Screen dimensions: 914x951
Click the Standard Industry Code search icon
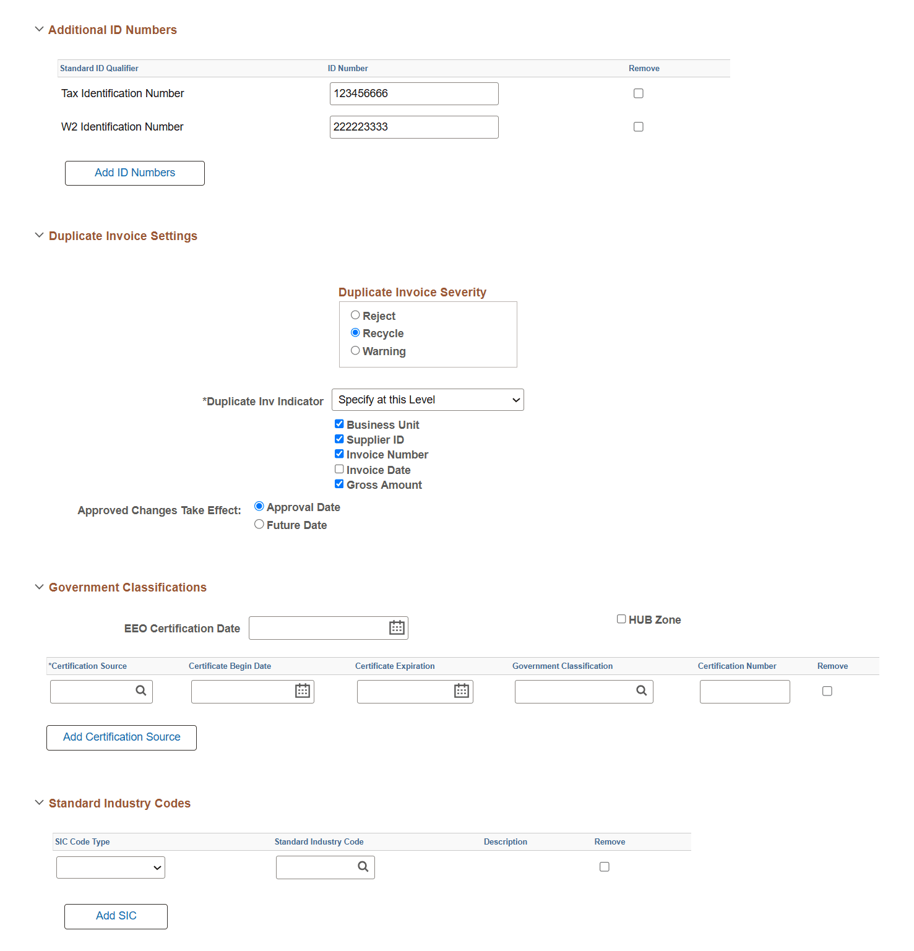point(363,867)
